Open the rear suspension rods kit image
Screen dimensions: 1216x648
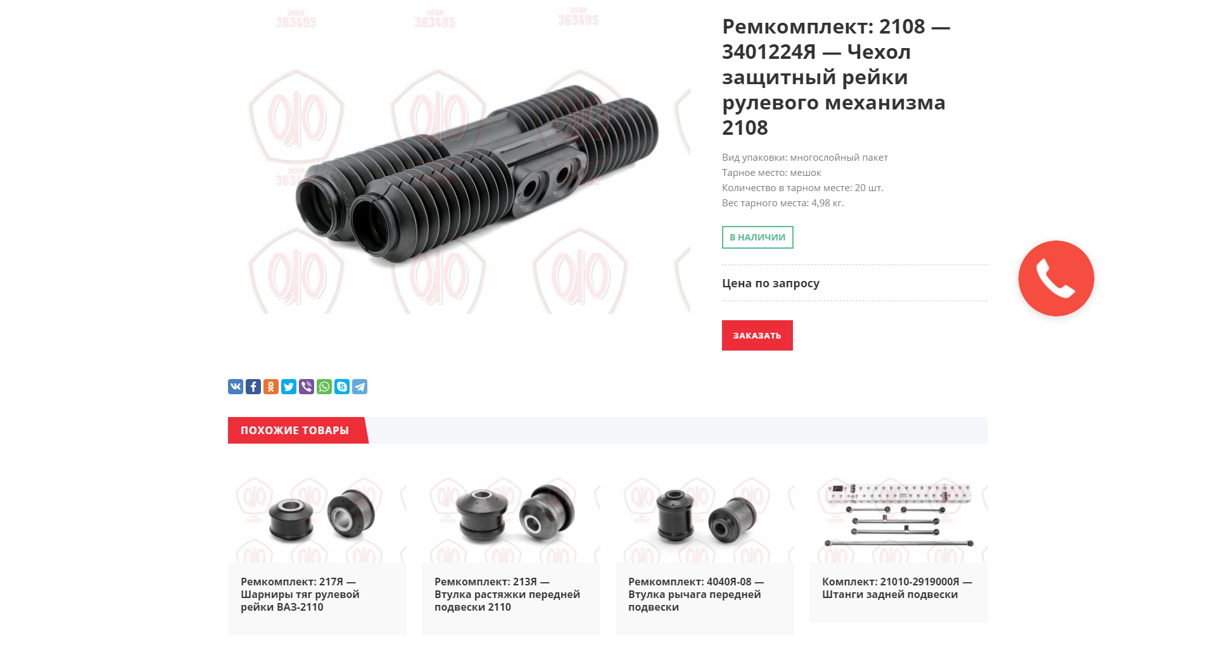[899, 519]
